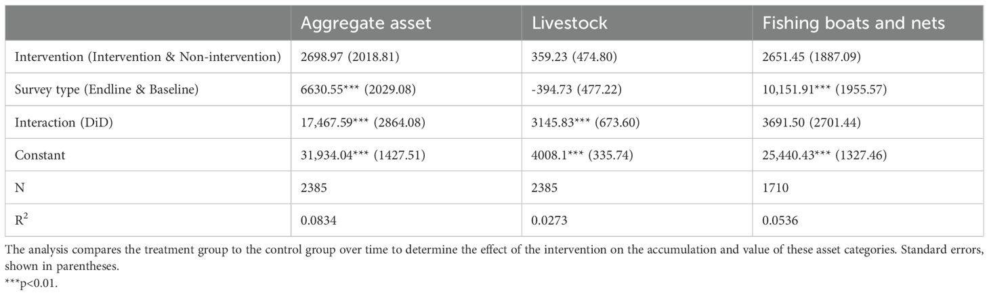
Task: Click the R² row label
Action: pyautogui.click(x=19, y=220)
